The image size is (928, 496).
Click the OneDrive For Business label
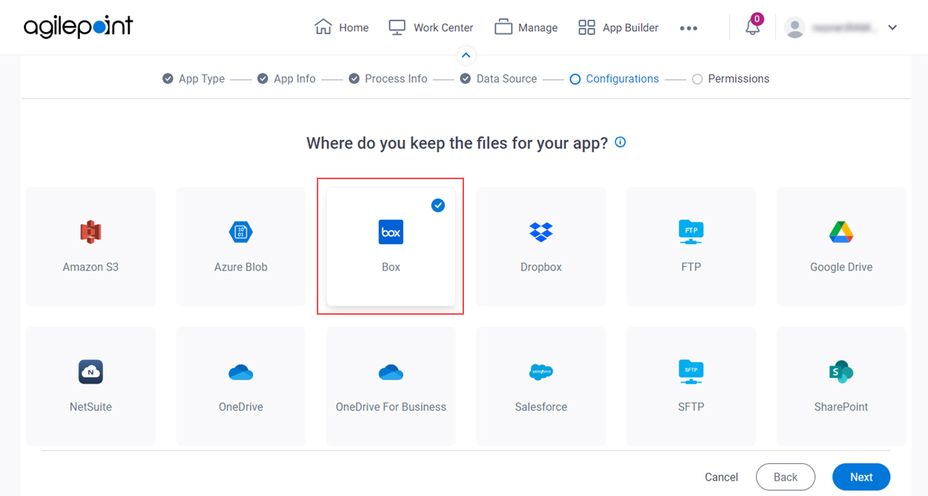391,407
